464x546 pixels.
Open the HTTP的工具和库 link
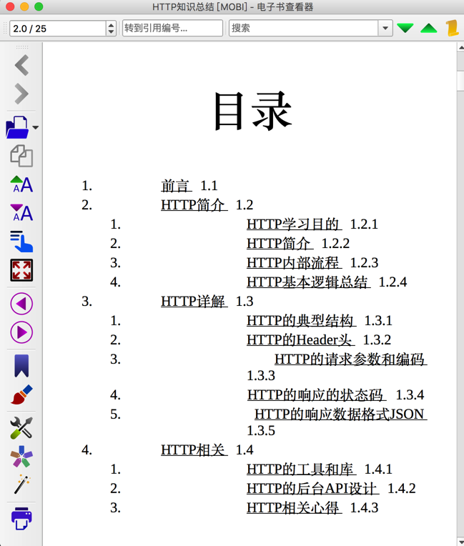pyautogui.click(x=301, y=469)
